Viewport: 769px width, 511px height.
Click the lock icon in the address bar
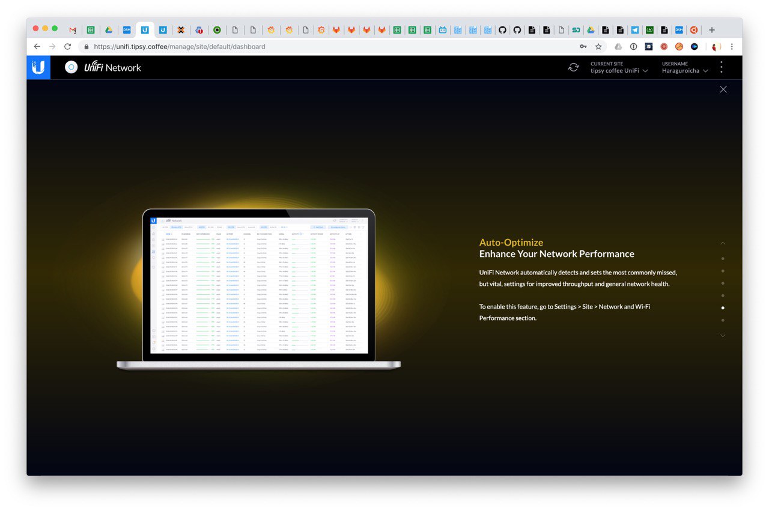click(x=87, y=46)
